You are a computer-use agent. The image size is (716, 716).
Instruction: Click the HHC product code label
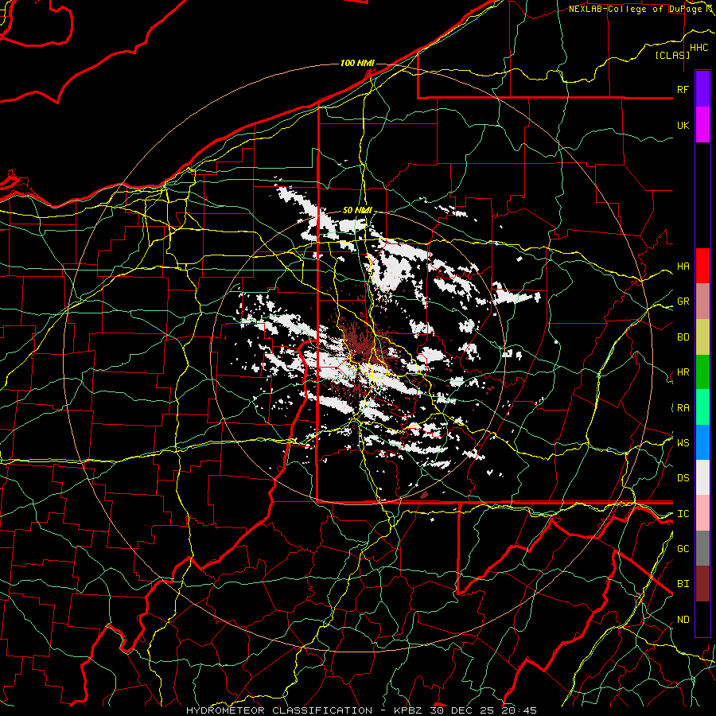tap(698, 48)
